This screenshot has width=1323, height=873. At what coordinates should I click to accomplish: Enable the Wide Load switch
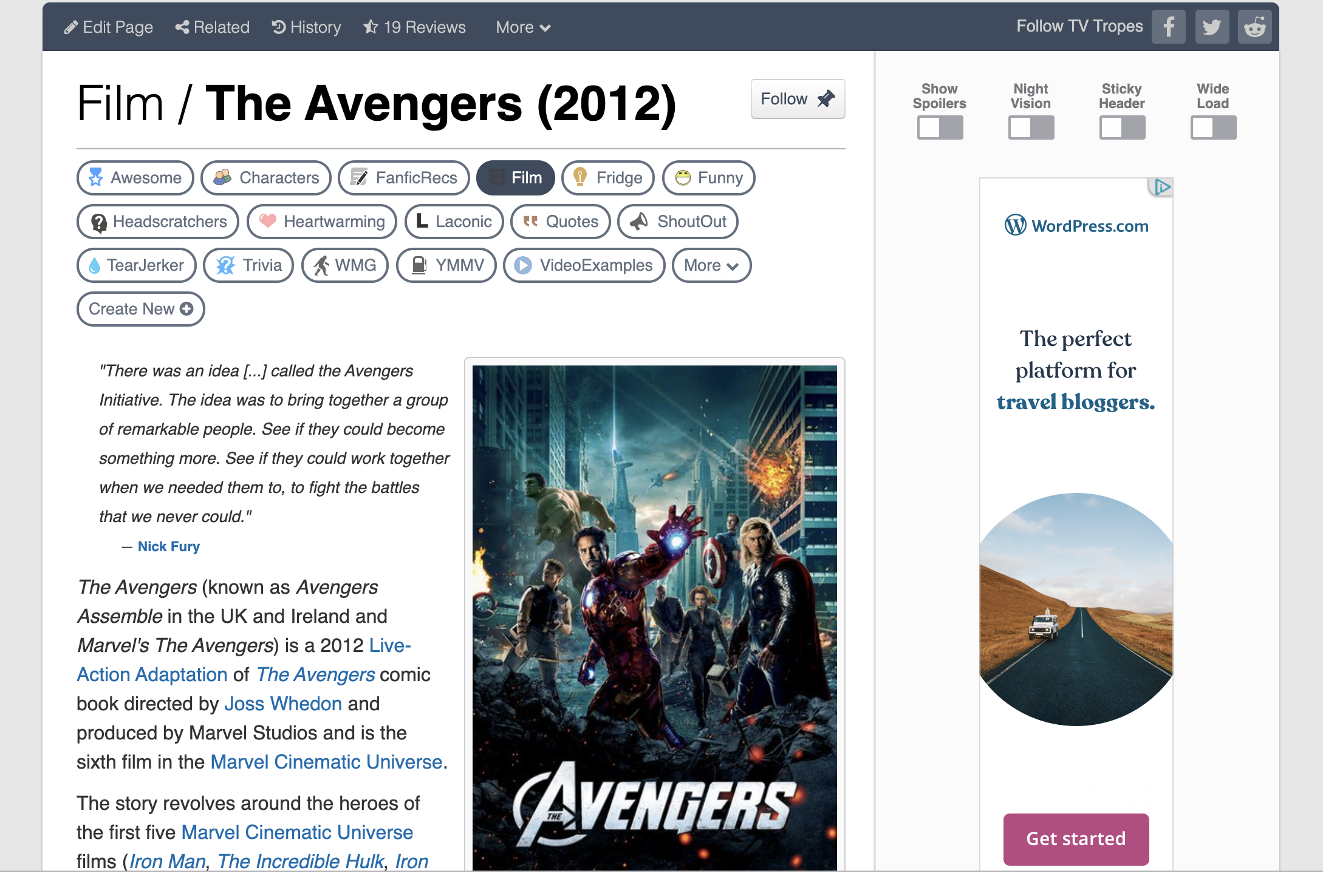click(x=1213, y=127)
